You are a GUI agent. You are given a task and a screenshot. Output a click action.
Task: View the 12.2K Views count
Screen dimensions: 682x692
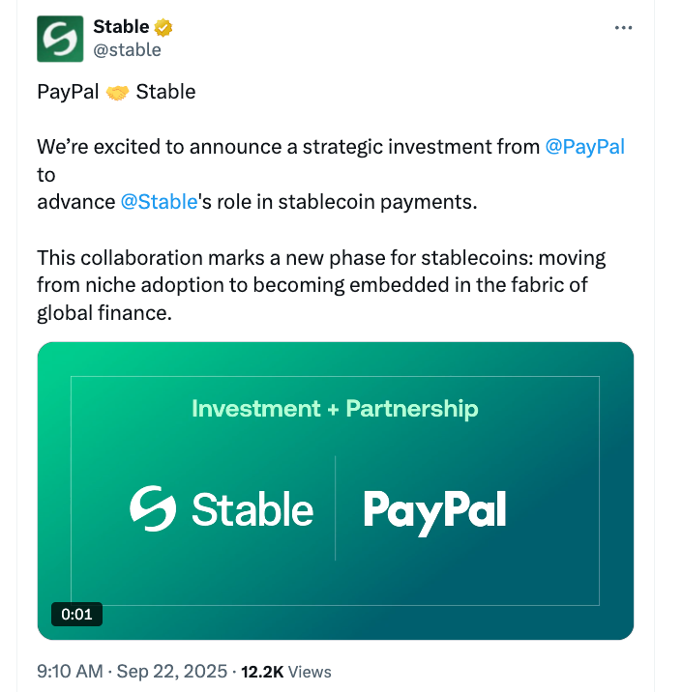[285, 671]
